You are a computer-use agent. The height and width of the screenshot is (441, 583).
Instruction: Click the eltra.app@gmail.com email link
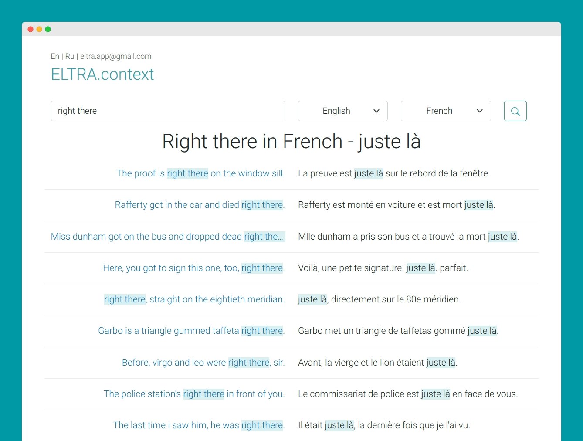pos(115,56)
